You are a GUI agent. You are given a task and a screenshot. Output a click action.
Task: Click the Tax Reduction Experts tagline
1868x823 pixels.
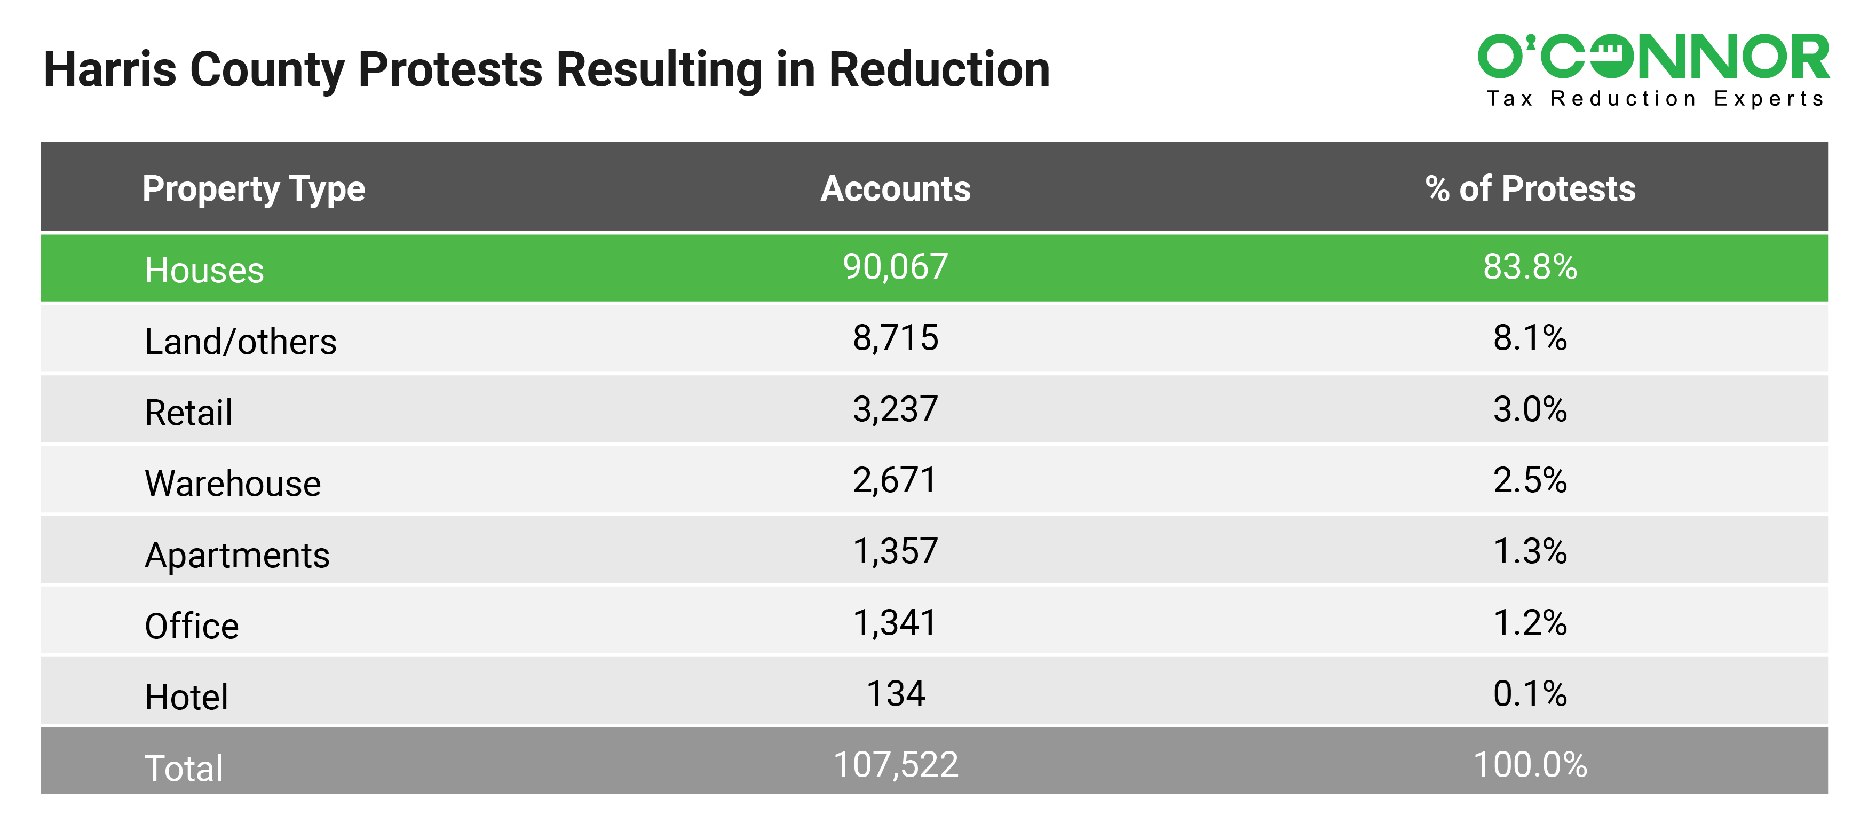pos(1655,99)
